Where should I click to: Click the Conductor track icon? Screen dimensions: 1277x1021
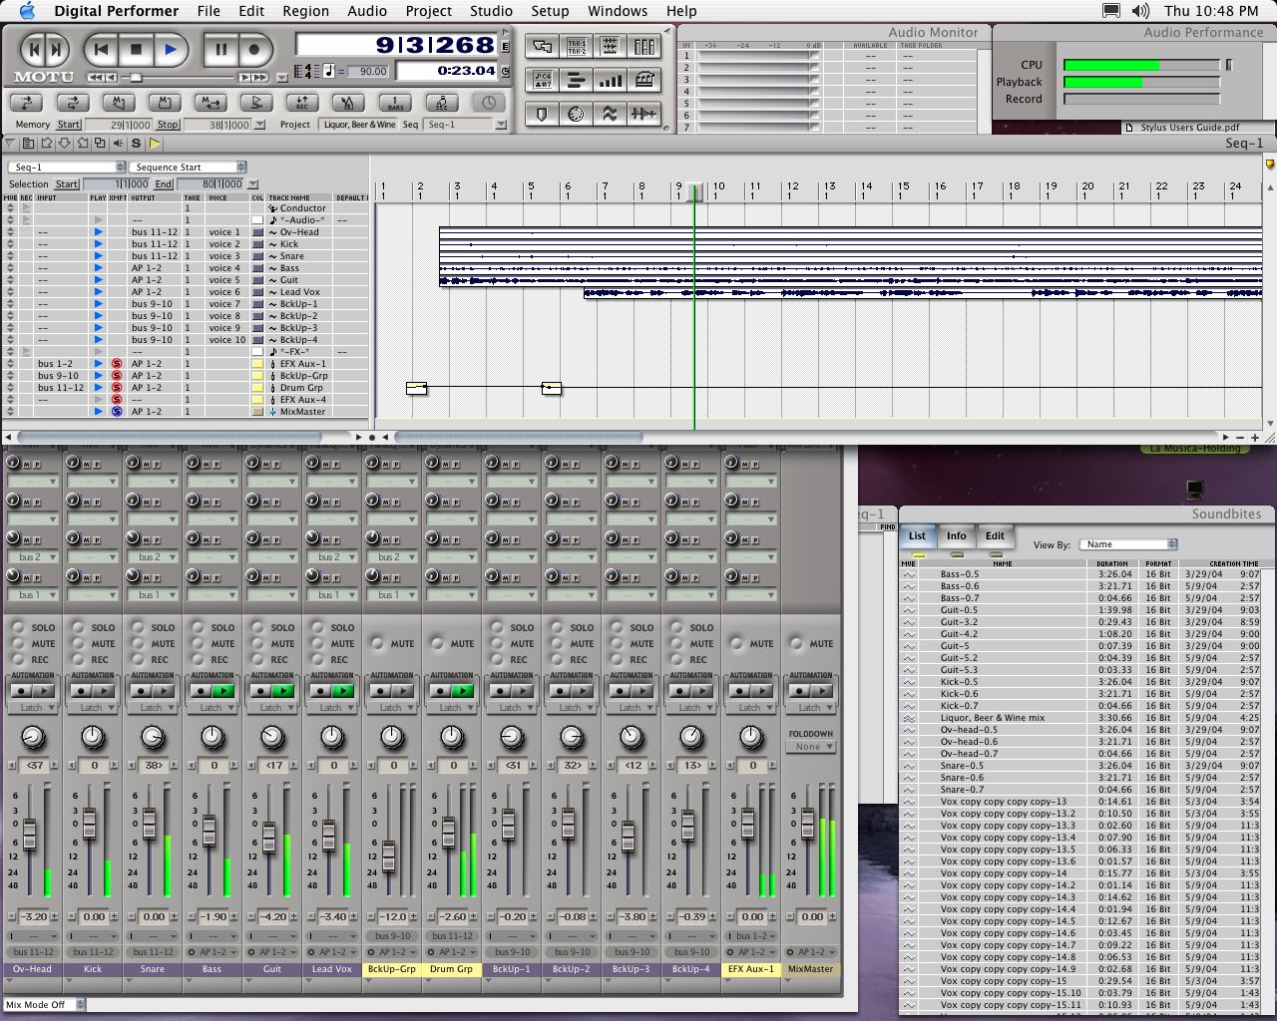point(272,208)
